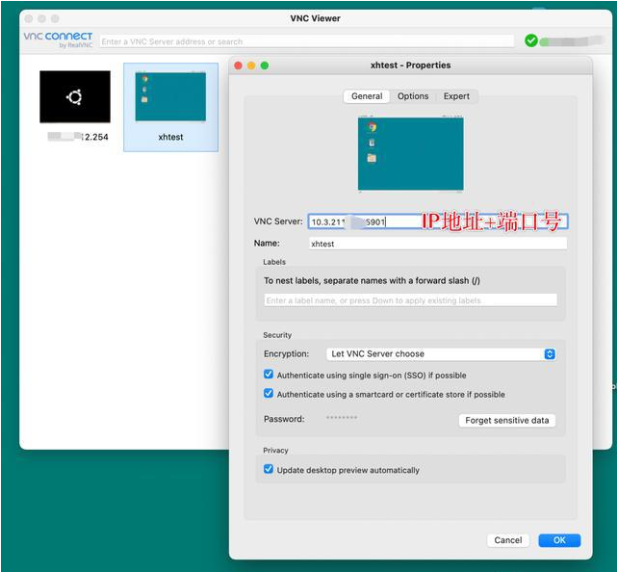Confirm the Properties dialog with OK
The width and height of the screenshot is (618, 572).
[559, 540]
